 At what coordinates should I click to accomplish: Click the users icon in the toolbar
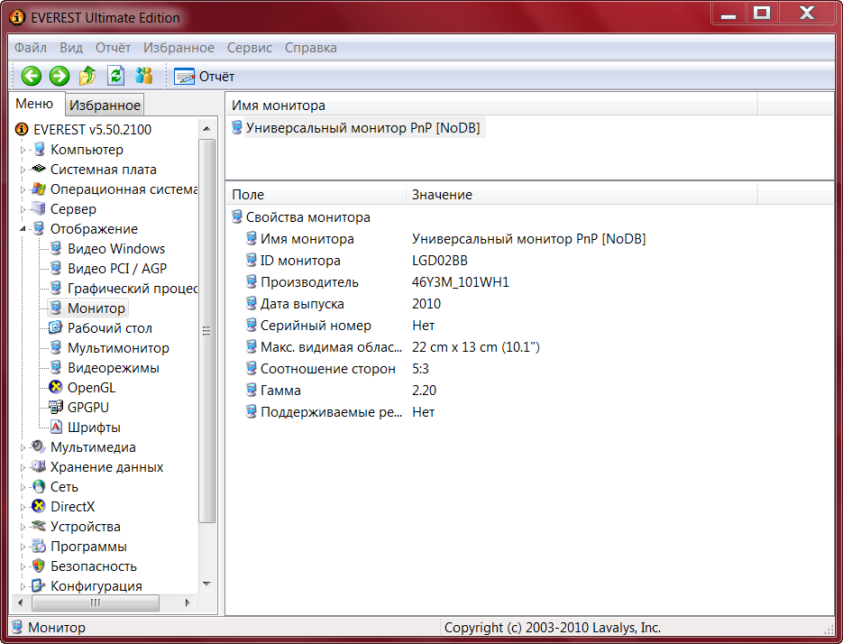(x=143, y=77)
